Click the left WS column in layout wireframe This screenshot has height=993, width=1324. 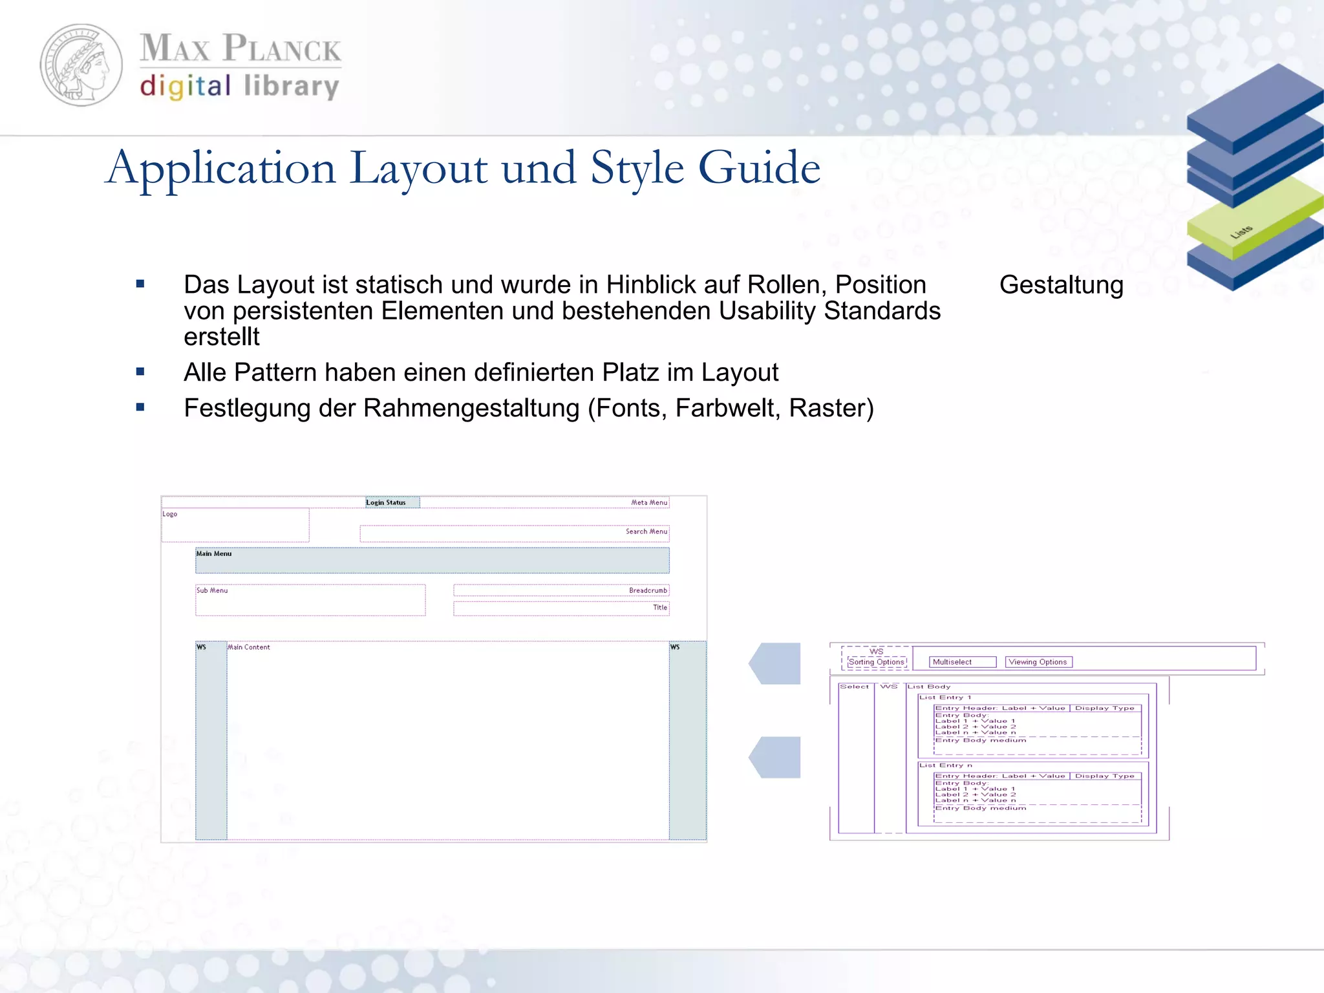coord(211,741)
